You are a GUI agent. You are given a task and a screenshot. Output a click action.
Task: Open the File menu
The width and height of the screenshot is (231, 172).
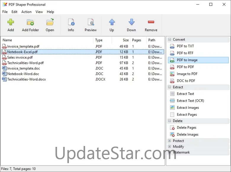click(x=5, y=12)
